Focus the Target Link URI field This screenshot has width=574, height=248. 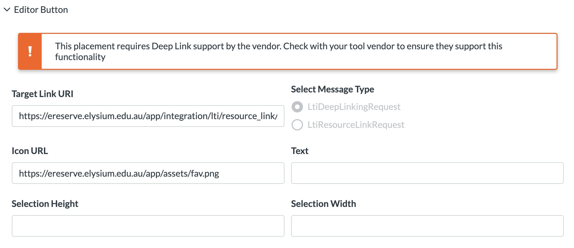pyautogui.click(x=148, y=116)
